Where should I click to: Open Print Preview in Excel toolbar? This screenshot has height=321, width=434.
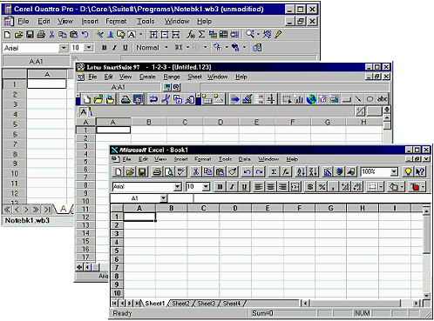[x=169, y=172]
